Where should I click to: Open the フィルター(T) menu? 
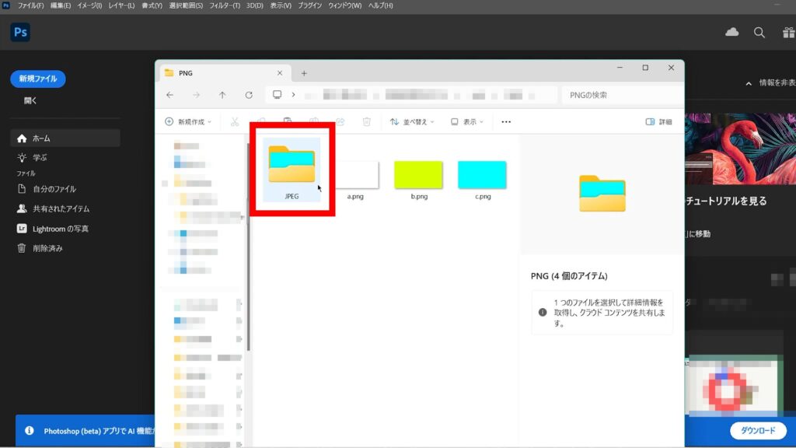coord(225,5)
